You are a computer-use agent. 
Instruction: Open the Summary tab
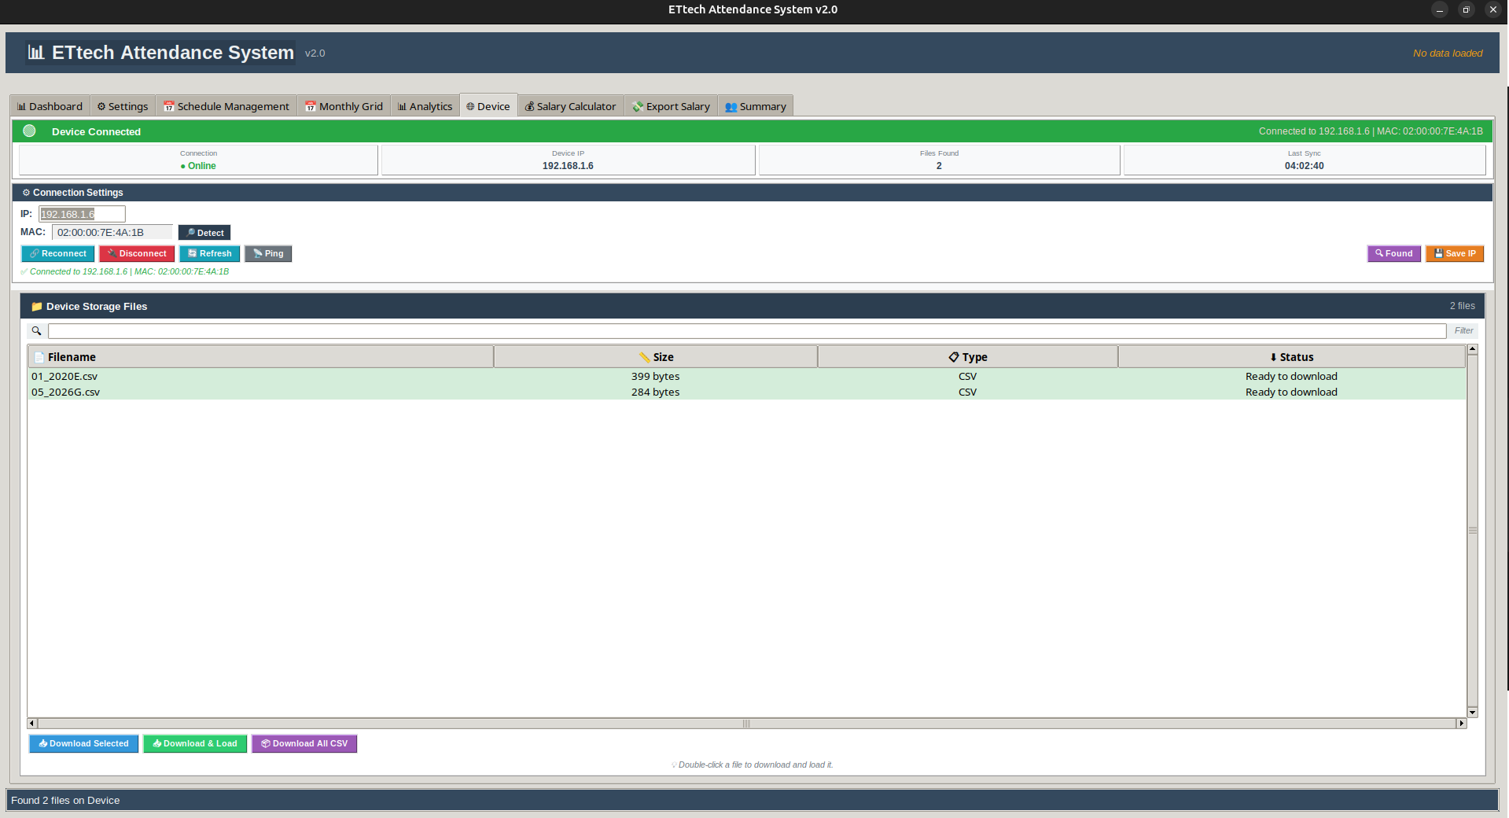(756, 106)
